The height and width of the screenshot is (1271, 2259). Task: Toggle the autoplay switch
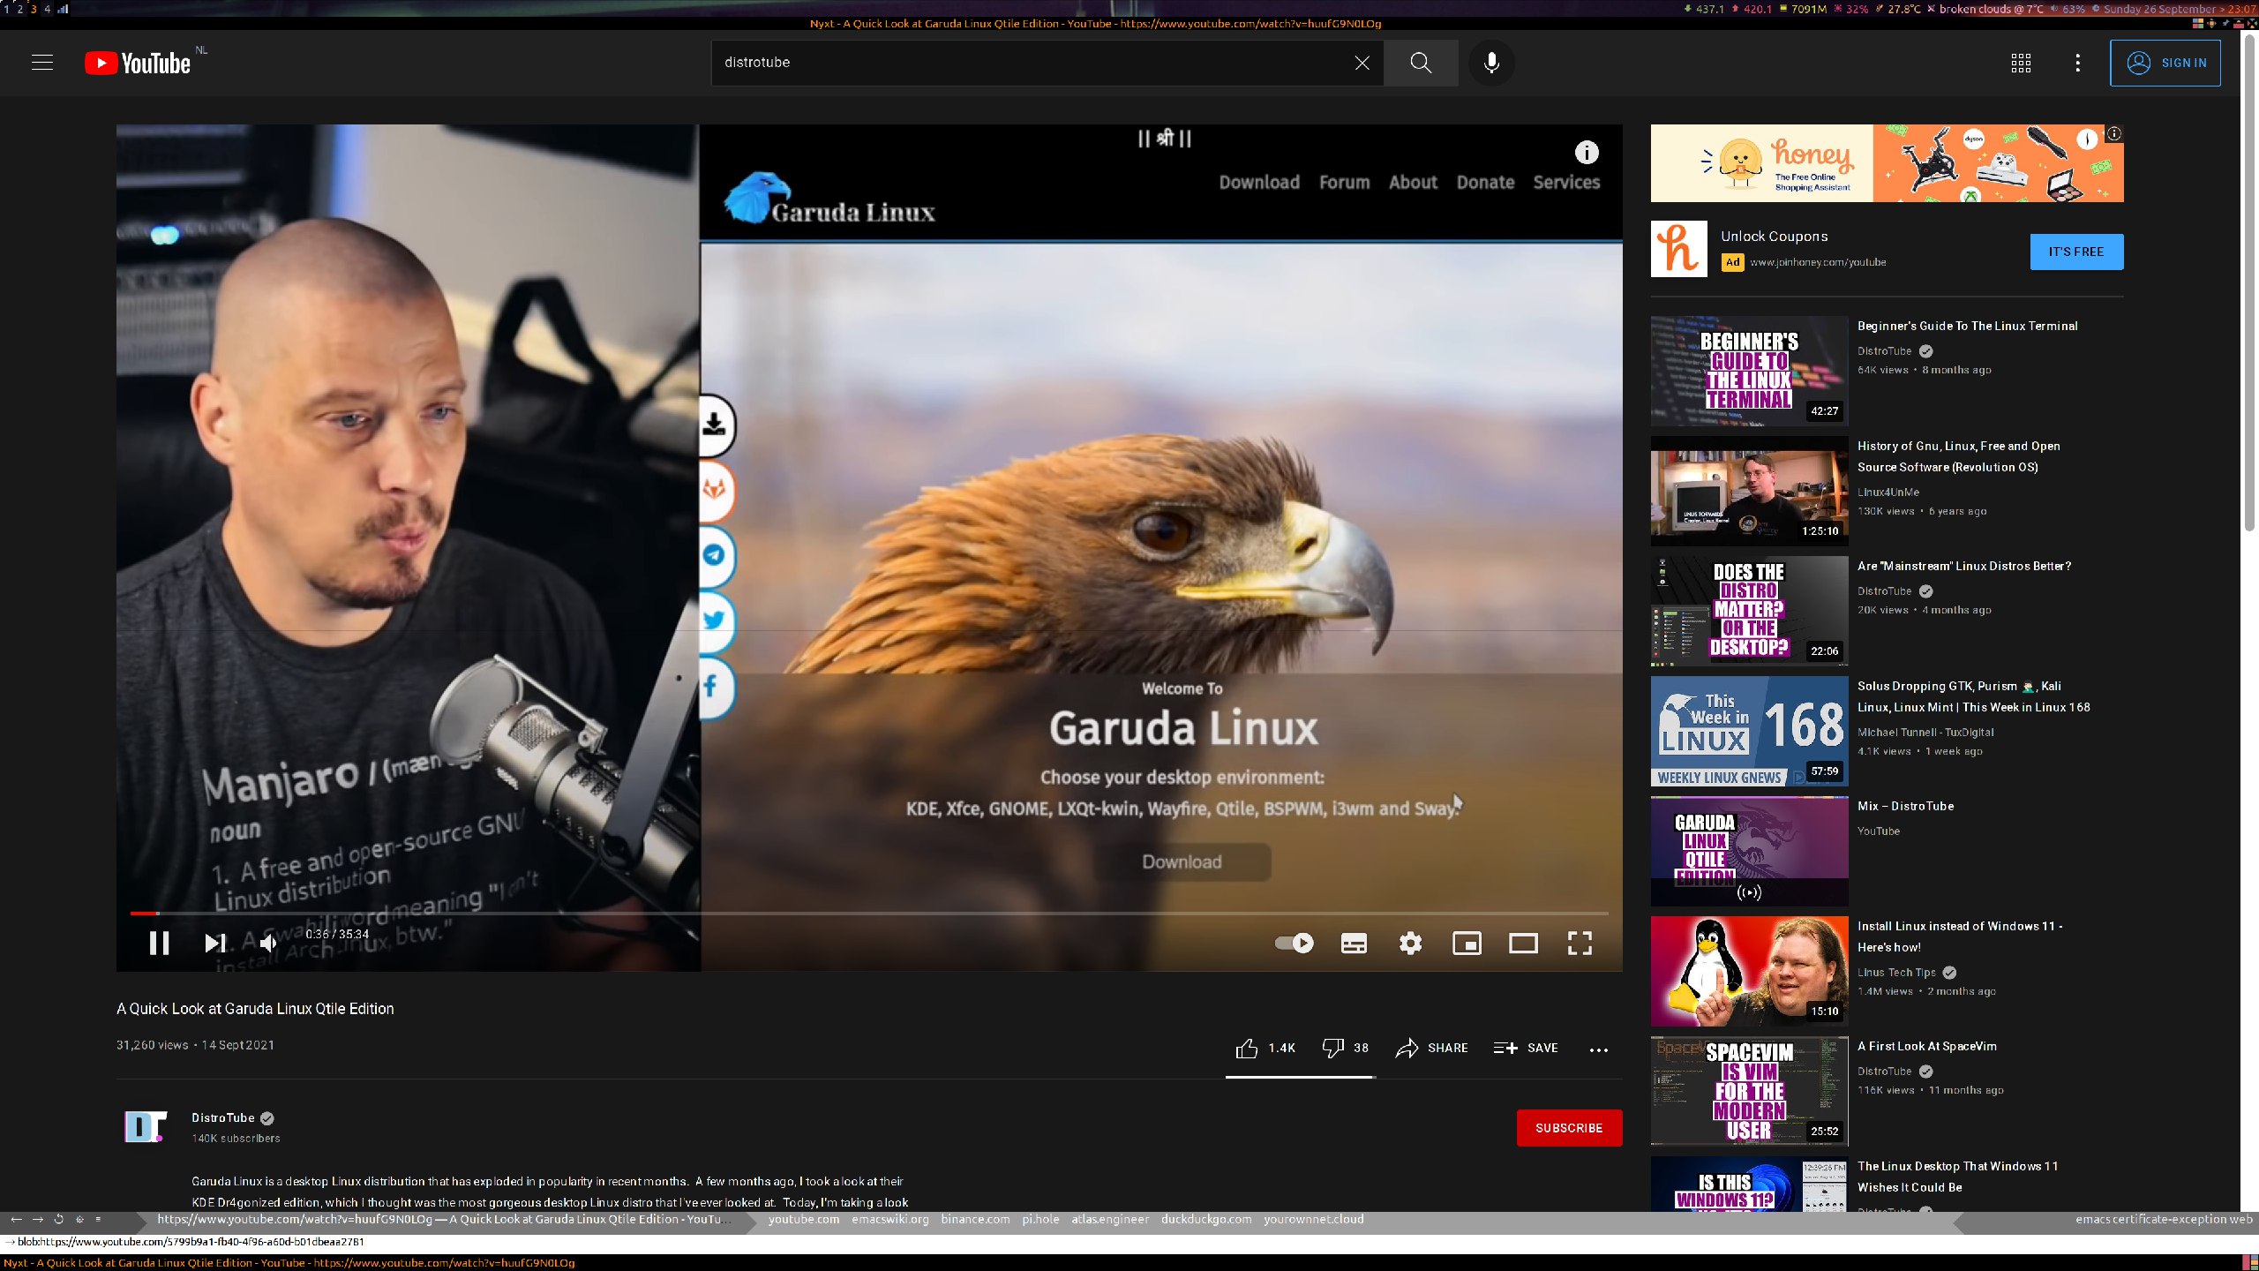point(1295,943)
